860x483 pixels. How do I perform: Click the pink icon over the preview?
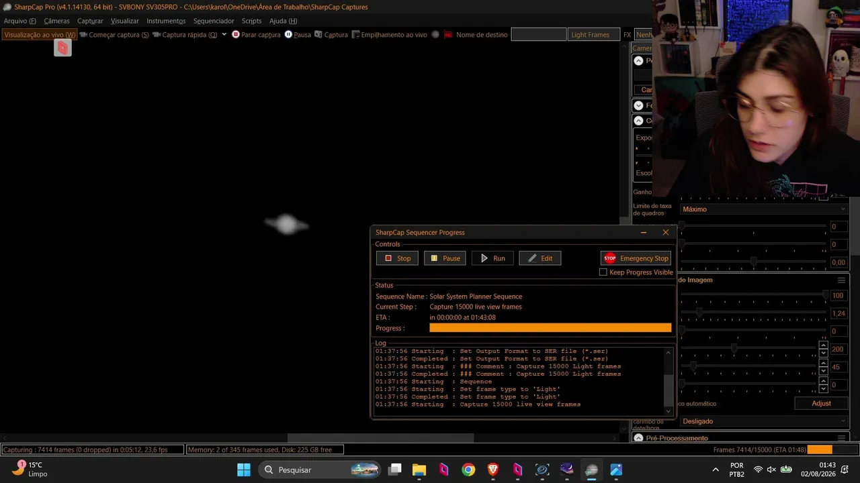point(62,48)
